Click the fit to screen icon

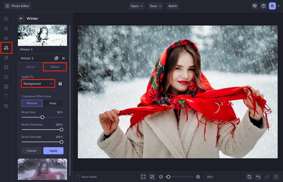tap(143, 177)
